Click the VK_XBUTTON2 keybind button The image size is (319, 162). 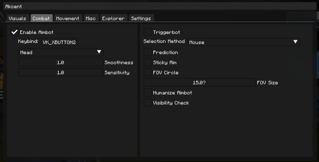pyautogui.click(x=59, y=43)
